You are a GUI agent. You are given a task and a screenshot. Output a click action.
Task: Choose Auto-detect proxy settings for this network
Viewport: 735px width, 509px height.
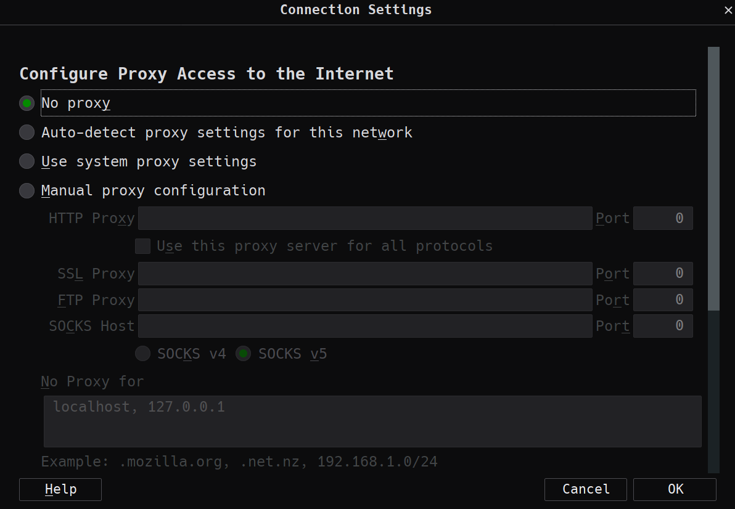27,132
